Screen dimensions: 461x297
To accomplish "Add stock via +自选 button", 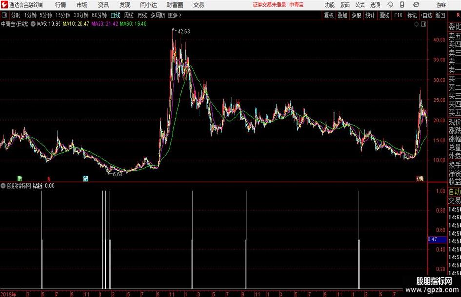I will (426, 15).
